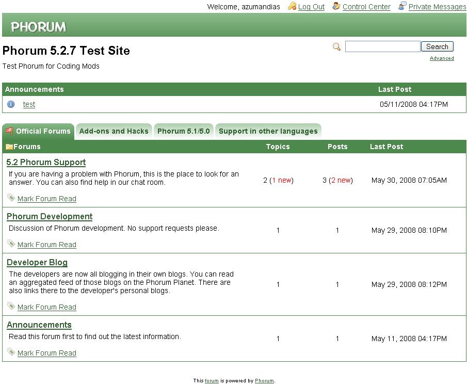
Task: Click the footer 'Phorum' link
Action: 264,381
